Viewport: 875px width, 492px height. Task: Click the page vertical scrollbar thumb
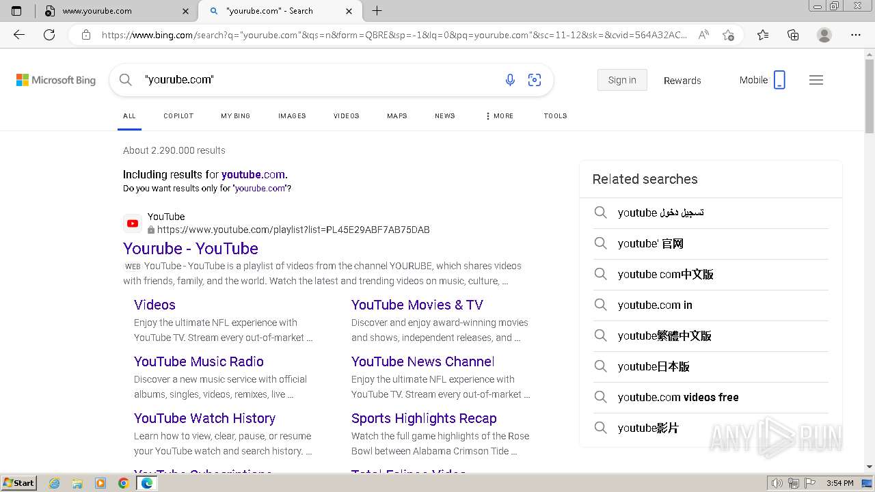point(870,96)
